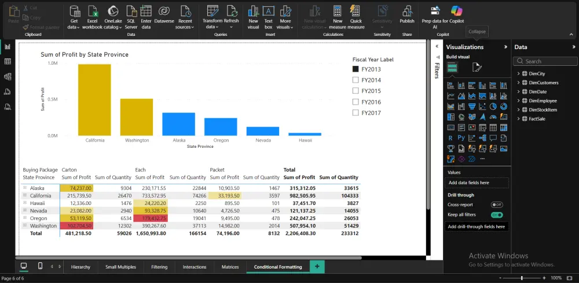
Task: Add a new report page
Action: click(x=317, y=266)
